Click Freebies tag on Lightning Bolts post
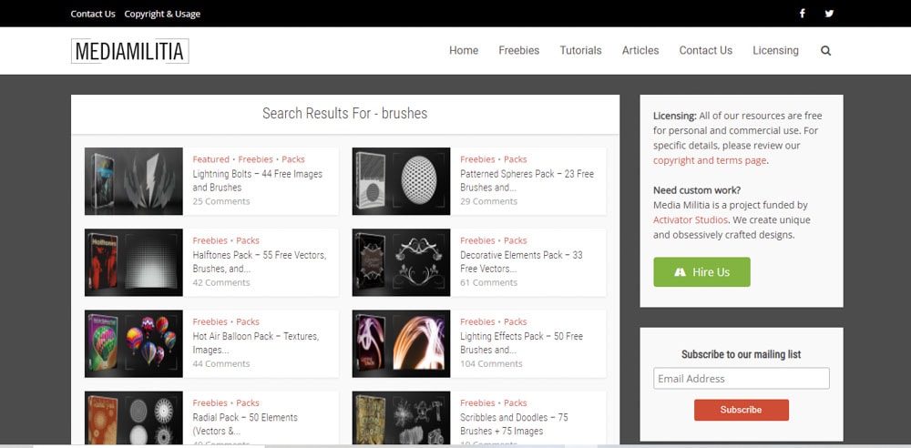 coord(256,159)
